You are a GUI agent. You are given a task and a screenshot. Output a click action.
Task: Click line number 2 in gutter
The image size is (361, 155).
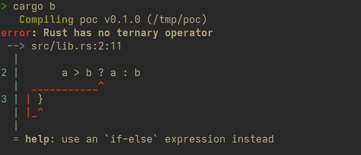(4, 73)
